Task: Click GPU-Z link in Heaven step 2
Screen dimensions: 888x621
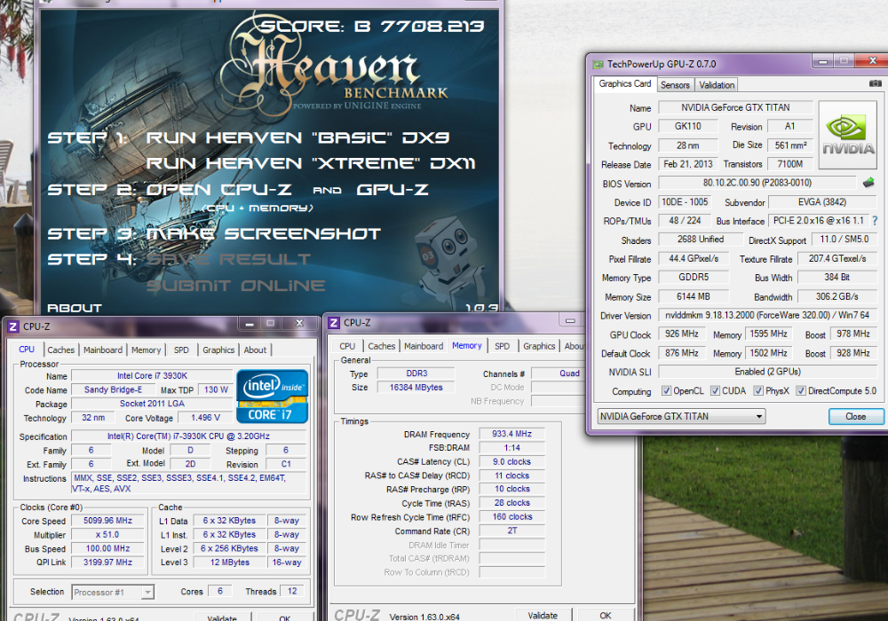Action: pos(392,190)
